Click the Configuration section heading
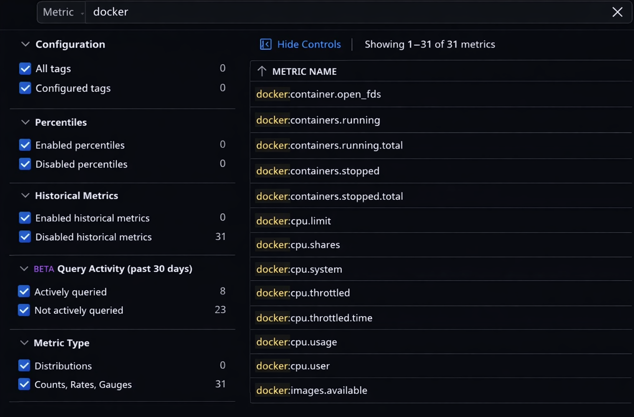The height and width of the screenshot is (417, 634). coord(70,44)
